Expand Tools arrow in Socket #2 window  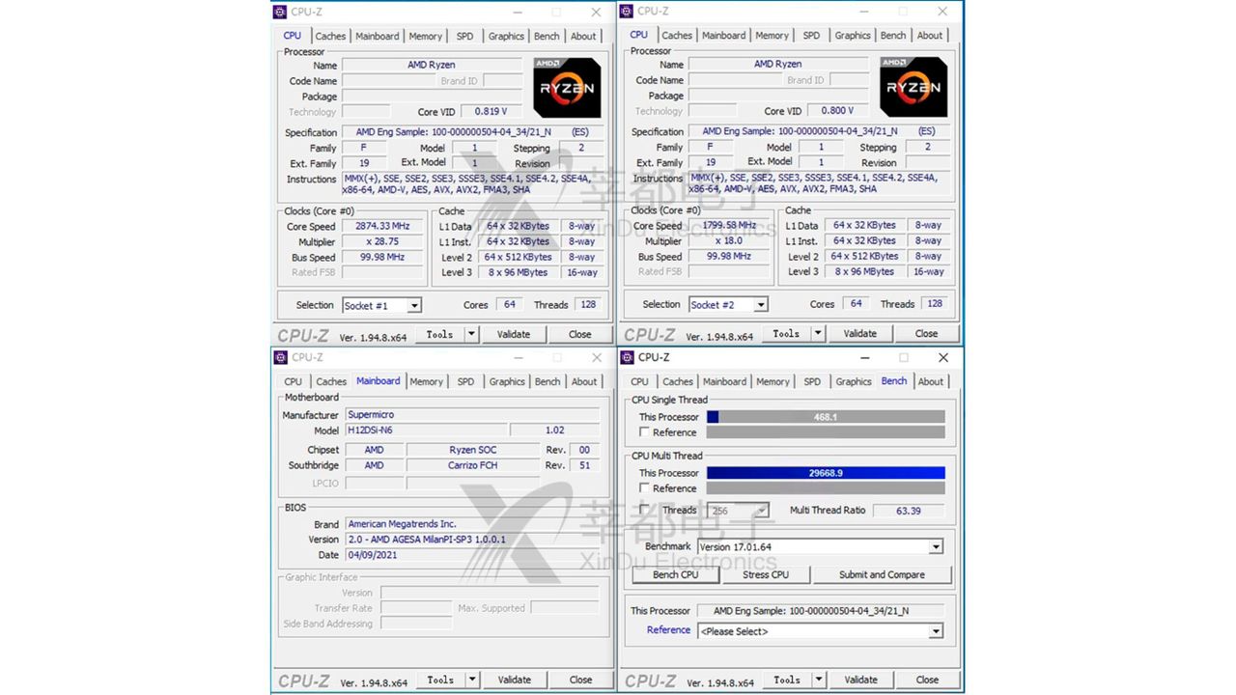point(818,333)
